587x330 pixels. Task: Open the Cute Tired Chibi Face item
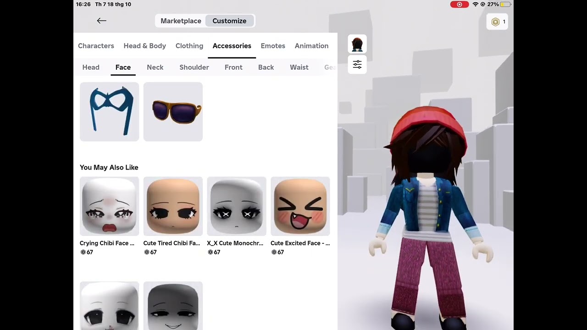pyautogui.click(x=173, y=206)
